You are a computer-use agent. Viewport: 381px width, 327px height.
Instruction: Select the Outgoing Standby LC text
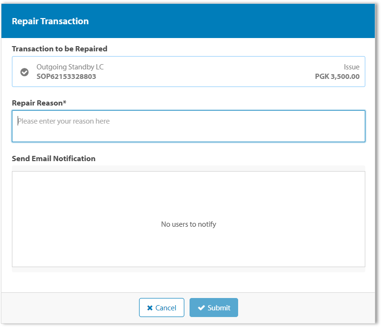tap(70, 67)
